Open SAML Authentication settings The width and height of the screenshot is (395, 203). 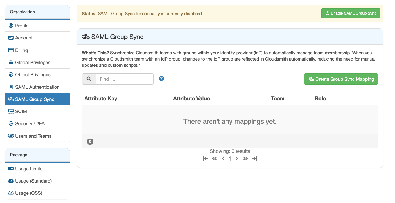[37, 87]
